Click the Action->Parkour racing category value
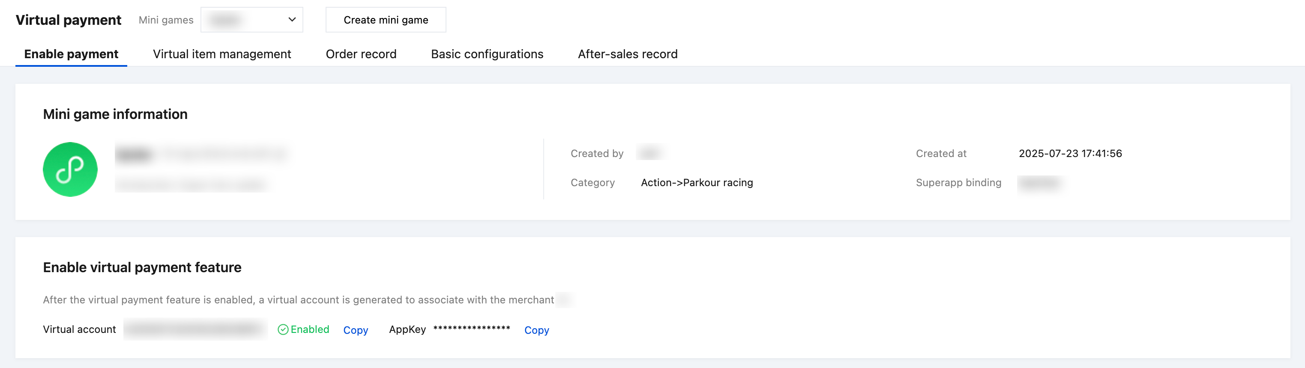 697,183
